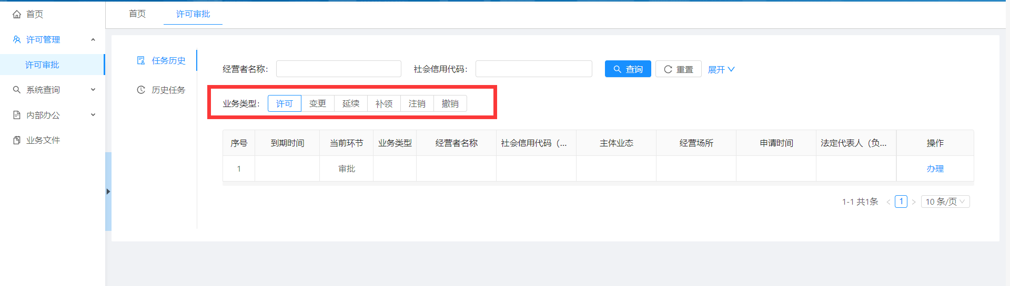
Task: Select the 注销 business type option
Action: pos(417,103)
